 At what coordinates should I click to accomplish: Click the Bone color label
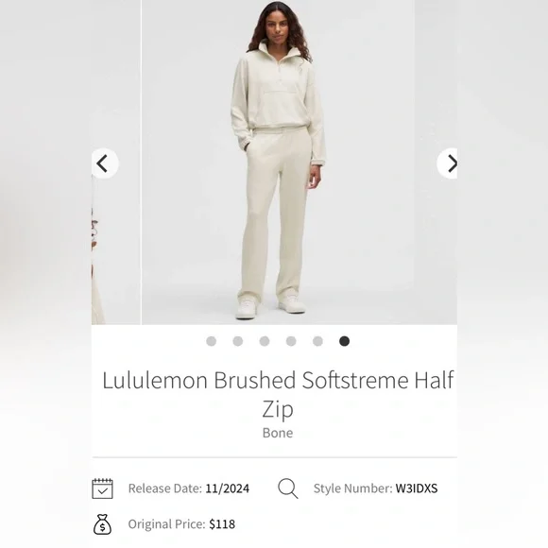point(278,433)
